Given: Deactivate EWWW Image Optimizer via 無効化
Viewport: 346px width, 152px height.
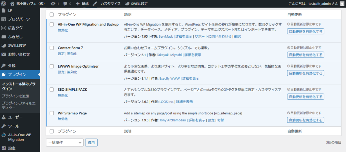Looking at the screenshot, I should 72,72.
